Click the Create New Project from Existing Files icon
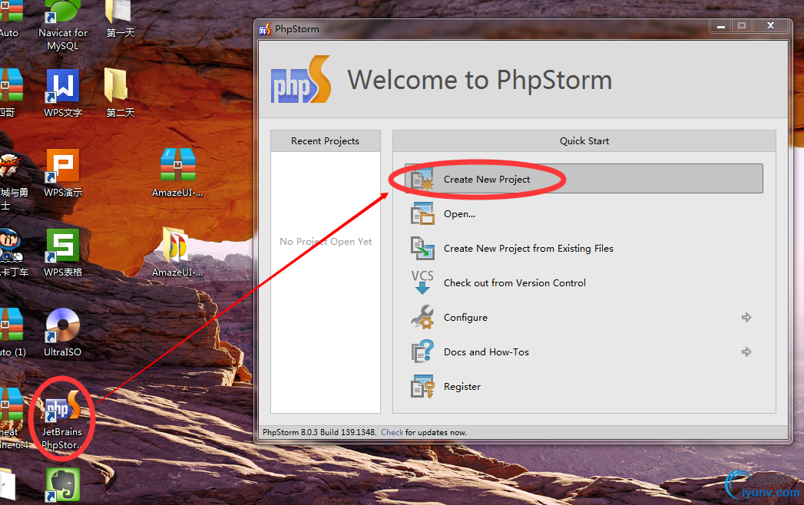This screenshot has width=804, height=505. coord(422,248)
